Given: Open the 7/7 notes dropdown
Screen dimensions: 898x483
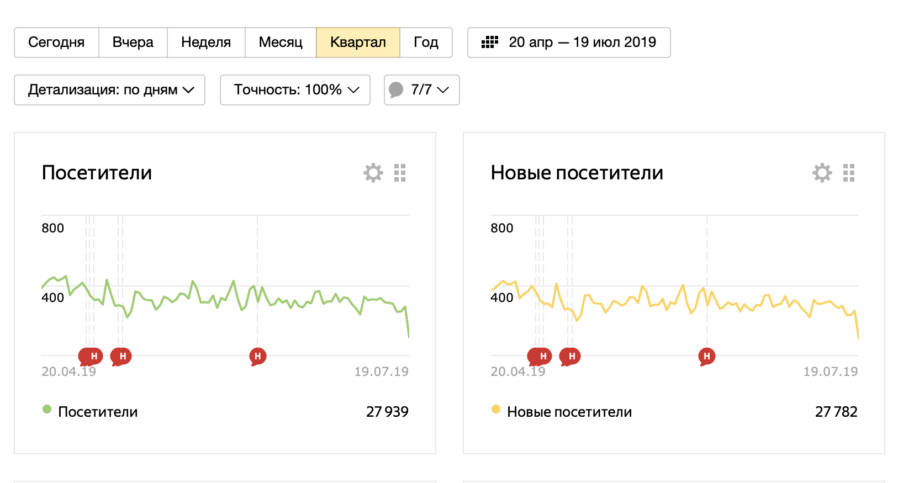Looking at the screenshot, I should coord(422,90).
